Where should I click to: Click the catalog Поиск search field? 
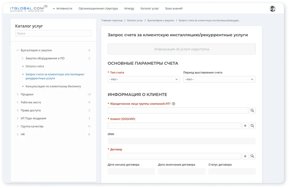click(53, 33)
